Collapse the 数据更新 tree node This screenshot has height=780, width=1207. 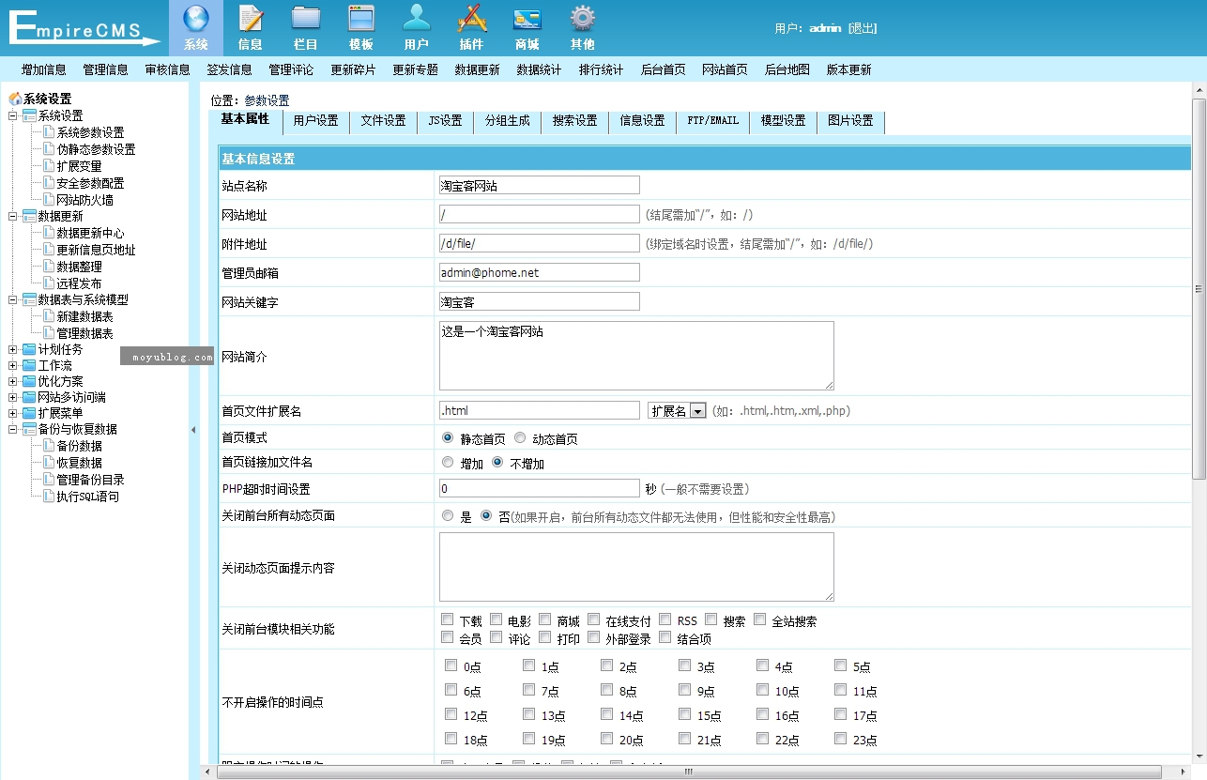click(x=13, y=216)
